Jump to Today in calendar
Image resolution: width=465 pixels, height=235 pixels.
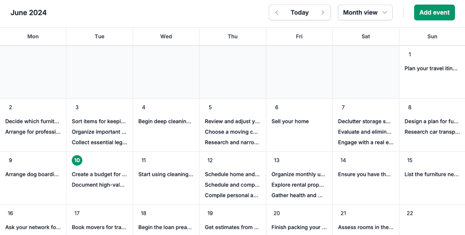tap(299, 13)
